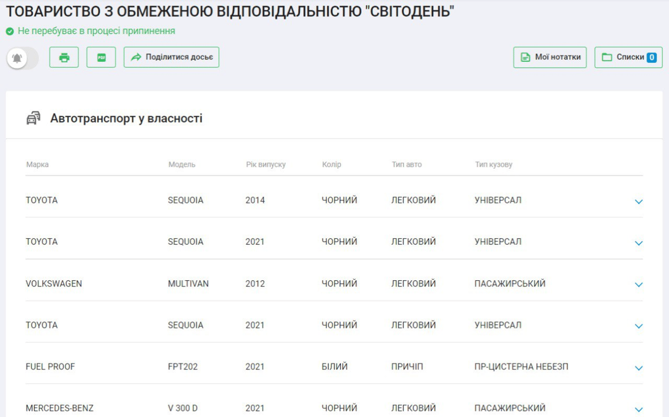Click the MERCEDES-BENZ brand cell
Screen dimensions: 669x417
pos(60,408)
